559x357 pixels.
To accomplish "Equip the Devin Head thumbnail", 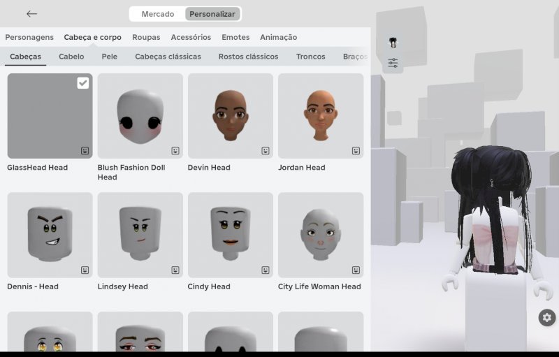I will [x=231, y=116].
